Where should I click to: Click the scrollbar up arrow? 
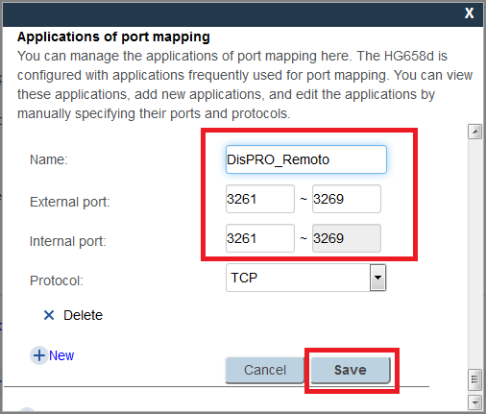474,132
